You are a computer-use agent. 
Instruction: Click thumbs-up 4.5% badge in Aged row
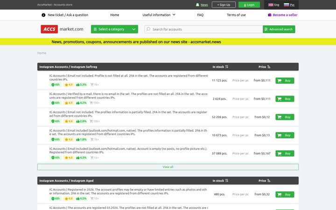coord(81,199)
